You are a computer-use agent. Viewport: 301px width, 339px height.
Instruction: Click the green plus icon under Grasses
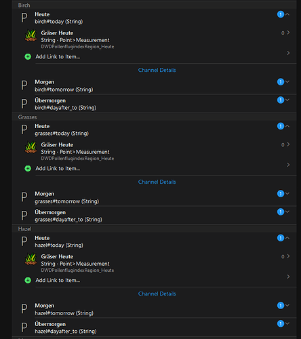coord(28,168)
